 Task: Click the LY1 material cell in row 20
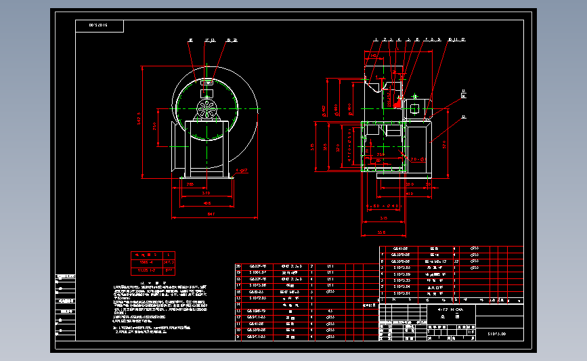(x=330, y=266)
